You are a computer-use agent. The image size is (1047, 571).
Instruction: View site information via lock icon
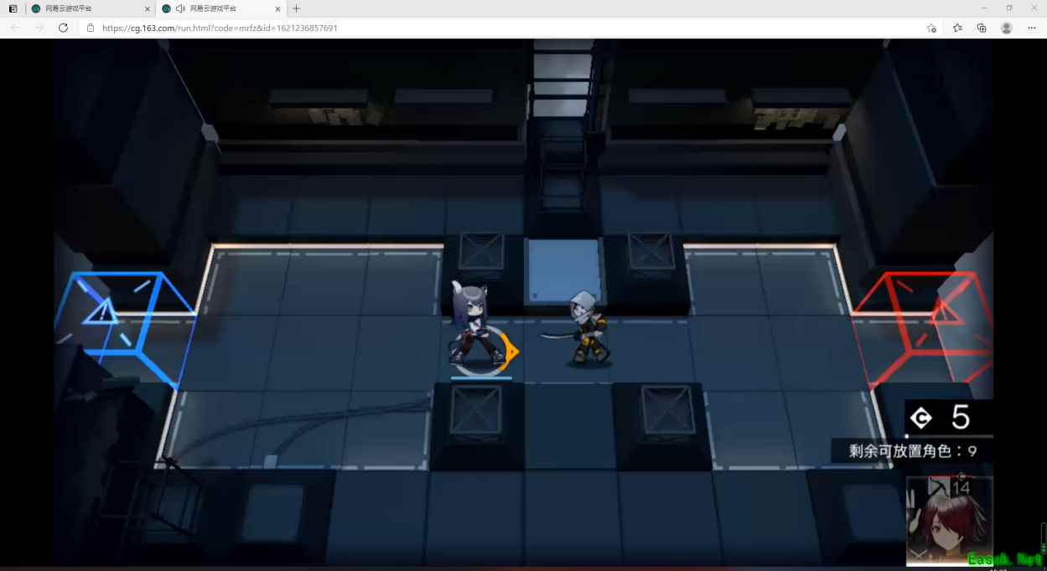pyautogui.click(x=91, y=28)
